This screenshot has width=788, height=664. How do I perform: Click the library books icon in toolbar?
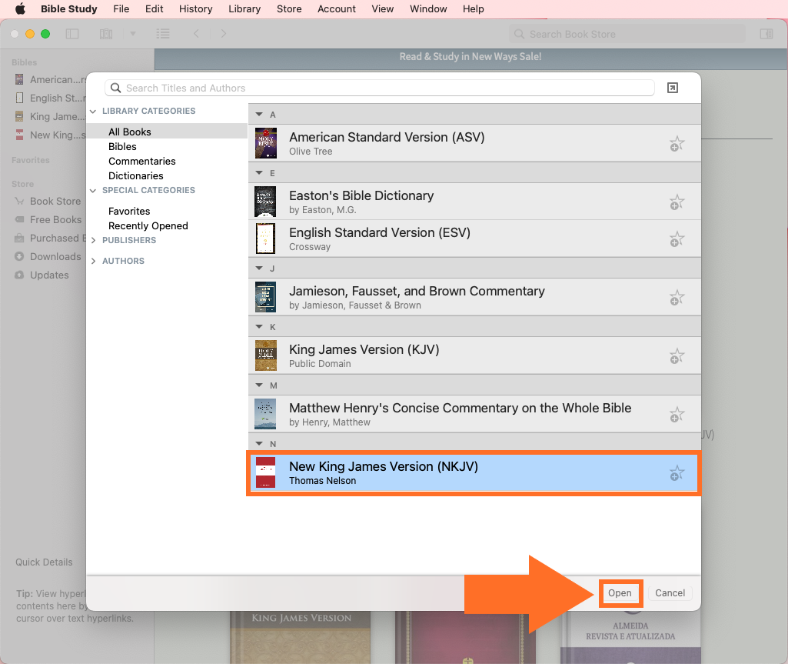click(106, 34)
